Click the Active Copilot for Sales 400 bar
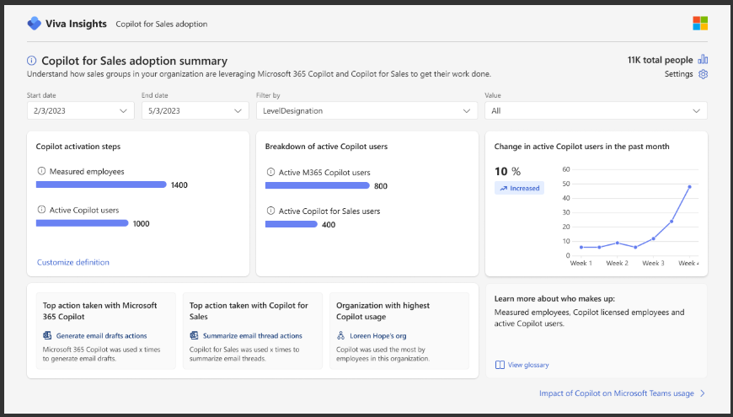The height and width of the screenshot is (417, 733). click(292, 224)
